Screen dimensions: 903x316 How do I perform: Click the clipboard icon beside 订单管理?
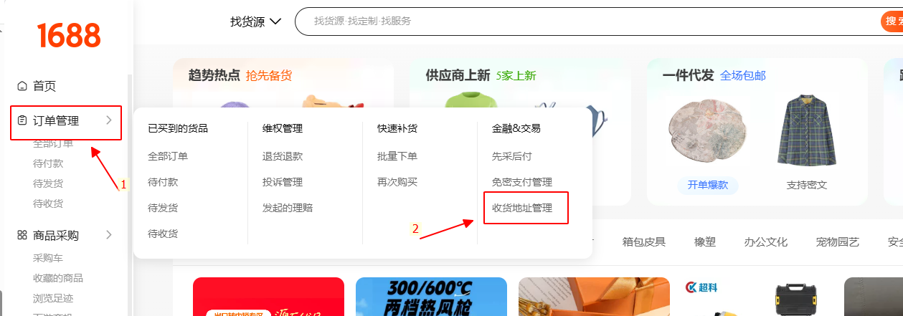click(x=22, y=120)
